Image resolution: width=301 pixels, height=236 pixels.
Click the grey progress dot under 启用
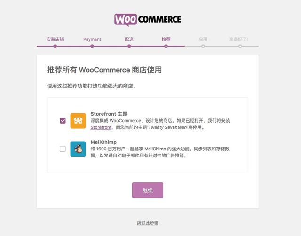point(203,46)
